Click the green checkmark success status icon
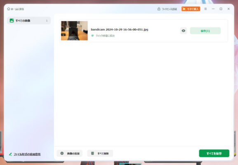This screenshot has height=165, width=238. click(92, 35)
